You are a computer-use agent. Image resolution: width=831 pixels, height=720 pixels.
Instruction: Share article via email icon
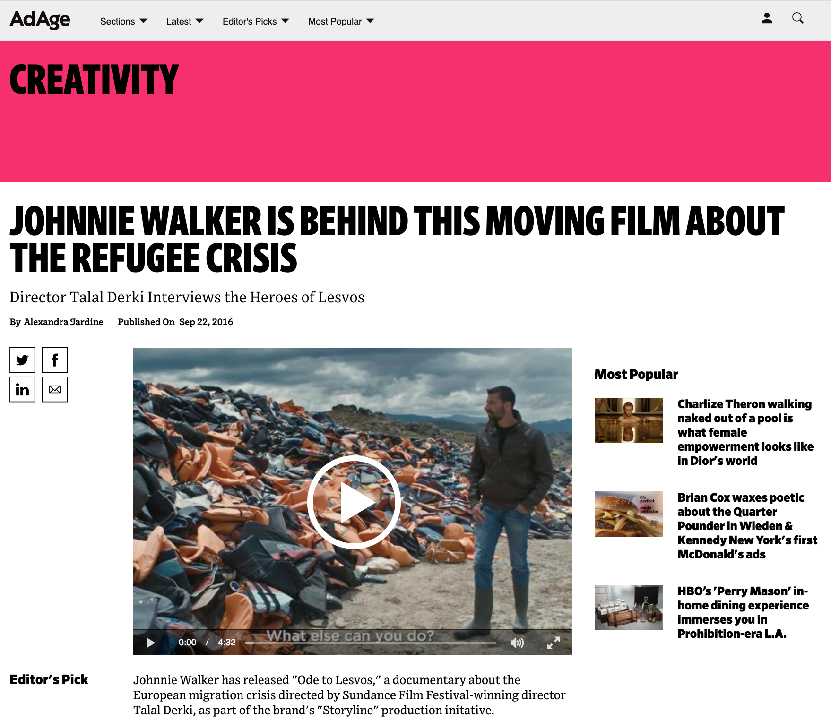(x=55, y=389)
